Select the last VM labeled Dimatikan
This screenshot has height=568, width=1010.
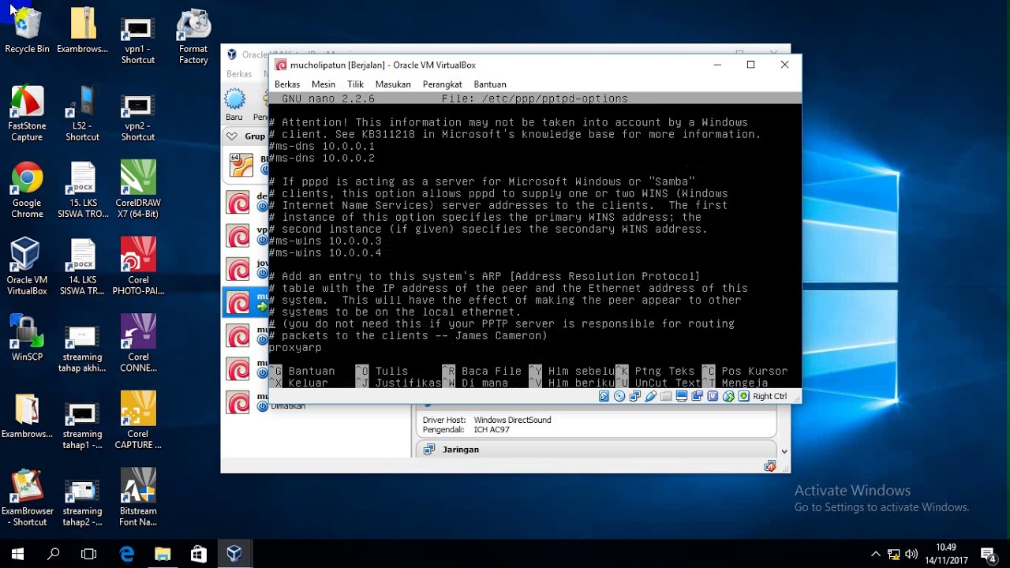click(238, 402)
